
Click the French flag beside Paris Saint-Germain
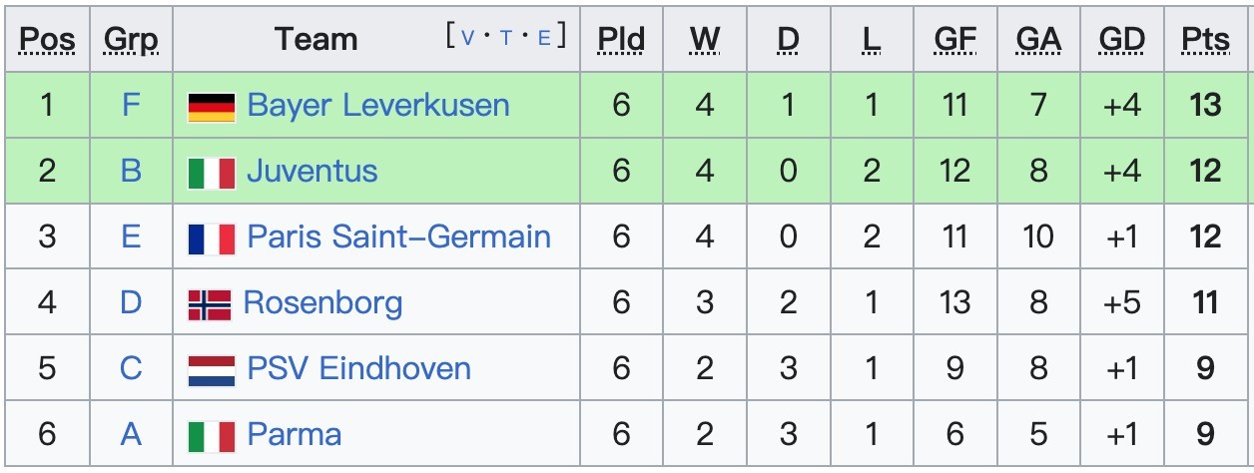pyautogui.click(x=212, y=238)
